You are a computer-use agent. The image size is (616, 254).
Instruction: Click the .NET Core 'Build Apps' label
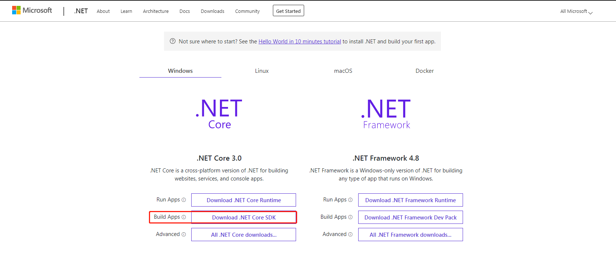coord(167,217)
